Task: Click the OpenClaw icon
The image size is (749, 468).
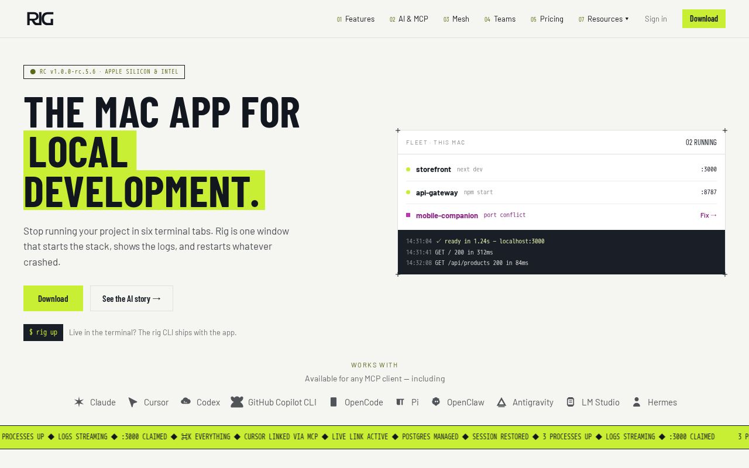Action: pos(436,402)
